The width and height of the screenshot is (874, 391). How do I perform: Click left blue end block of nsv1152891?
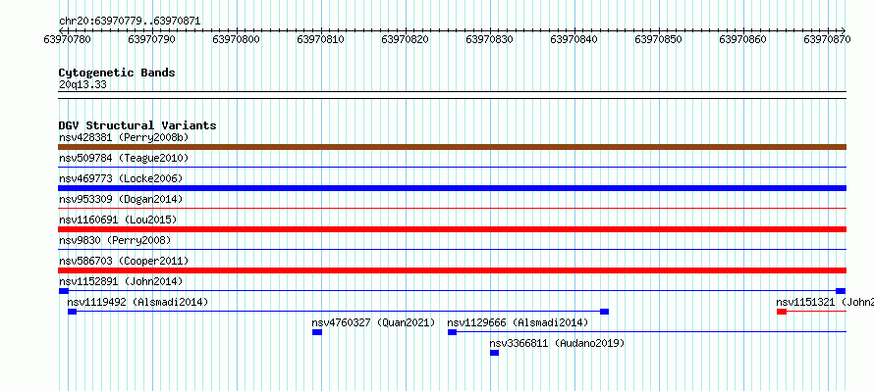[x=64, y=291]
